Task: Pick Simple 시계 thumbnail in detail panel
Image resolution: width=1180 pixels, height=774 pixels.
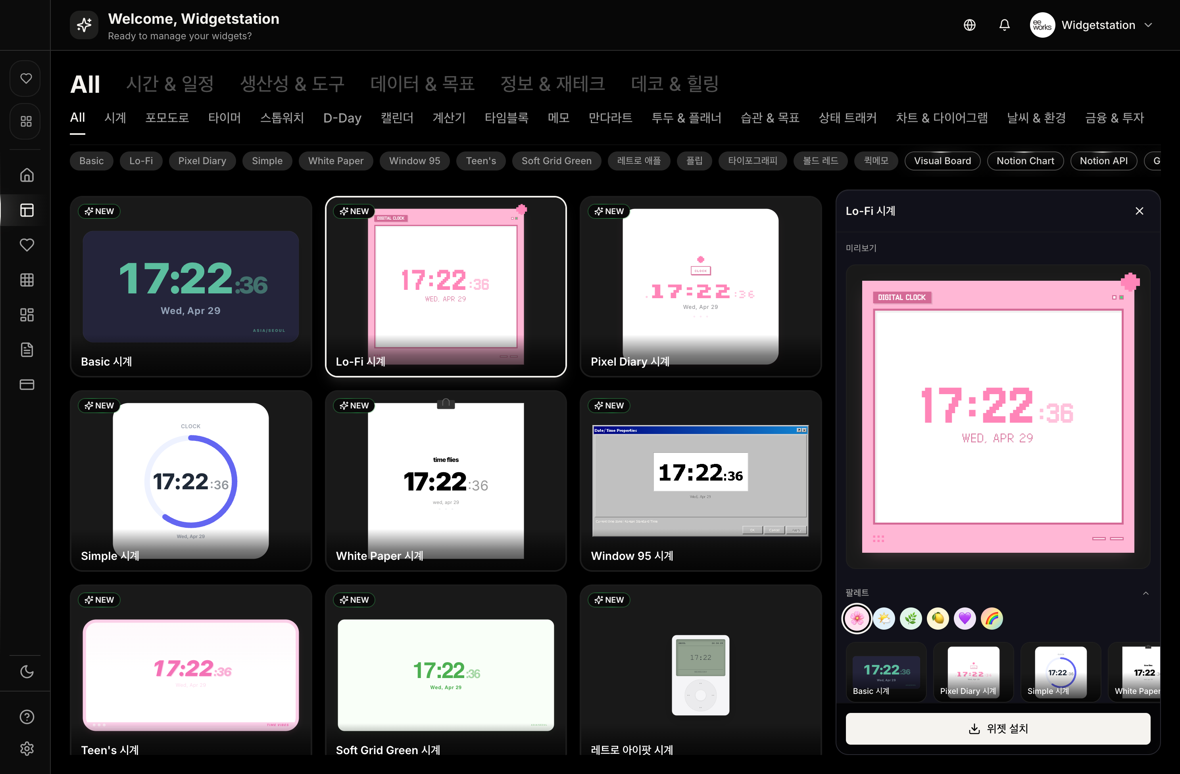Action: pyautogui.click(x=1061, y=672)
